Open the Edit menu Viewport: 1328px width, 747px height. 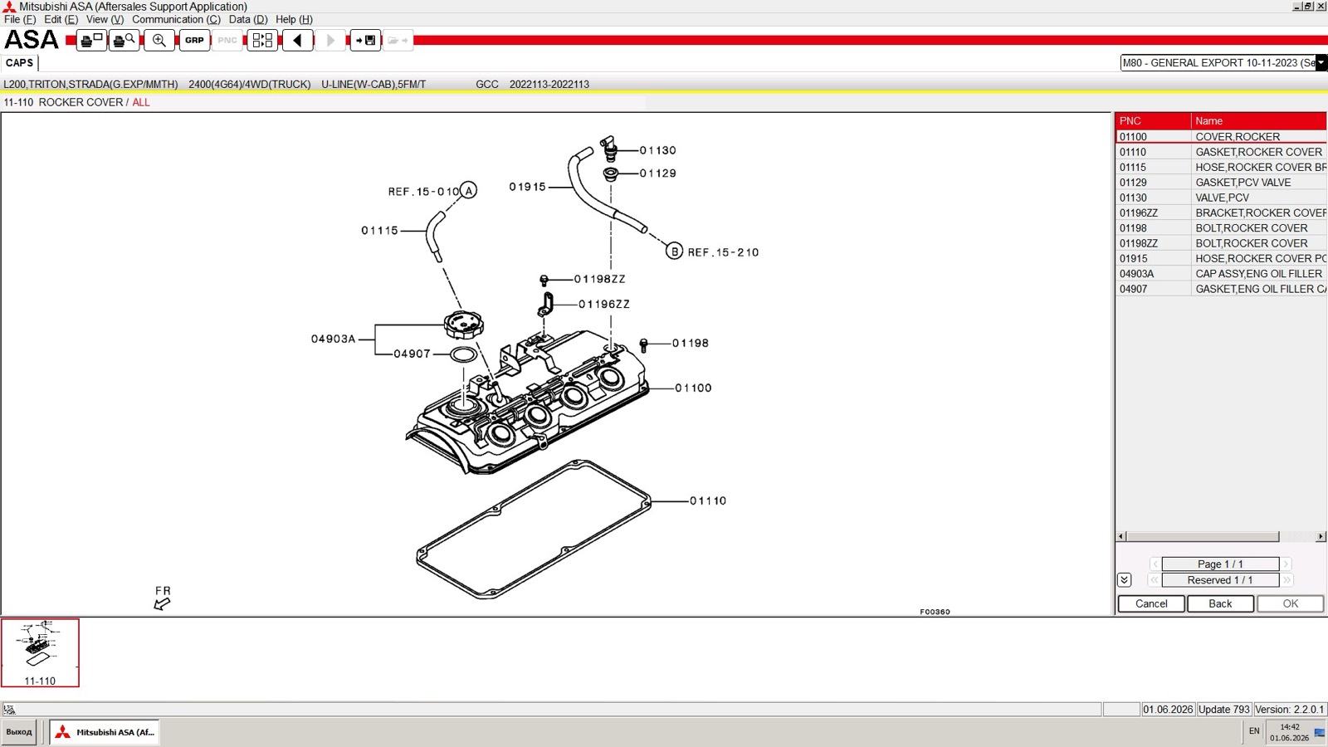click(x=61, y=19)
